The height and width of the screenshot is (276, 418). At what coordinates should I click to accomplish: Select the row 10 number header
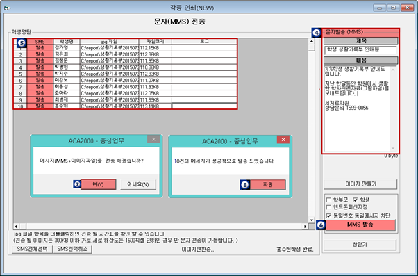20,106
